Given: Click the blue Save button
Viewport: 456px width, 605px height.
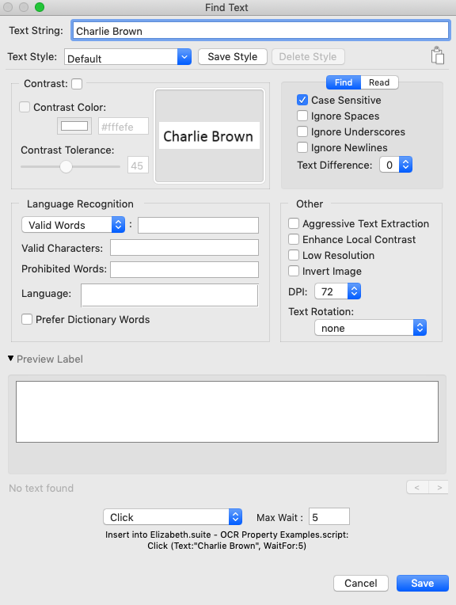Looking at the screenshot, I should tap(423, 583).
